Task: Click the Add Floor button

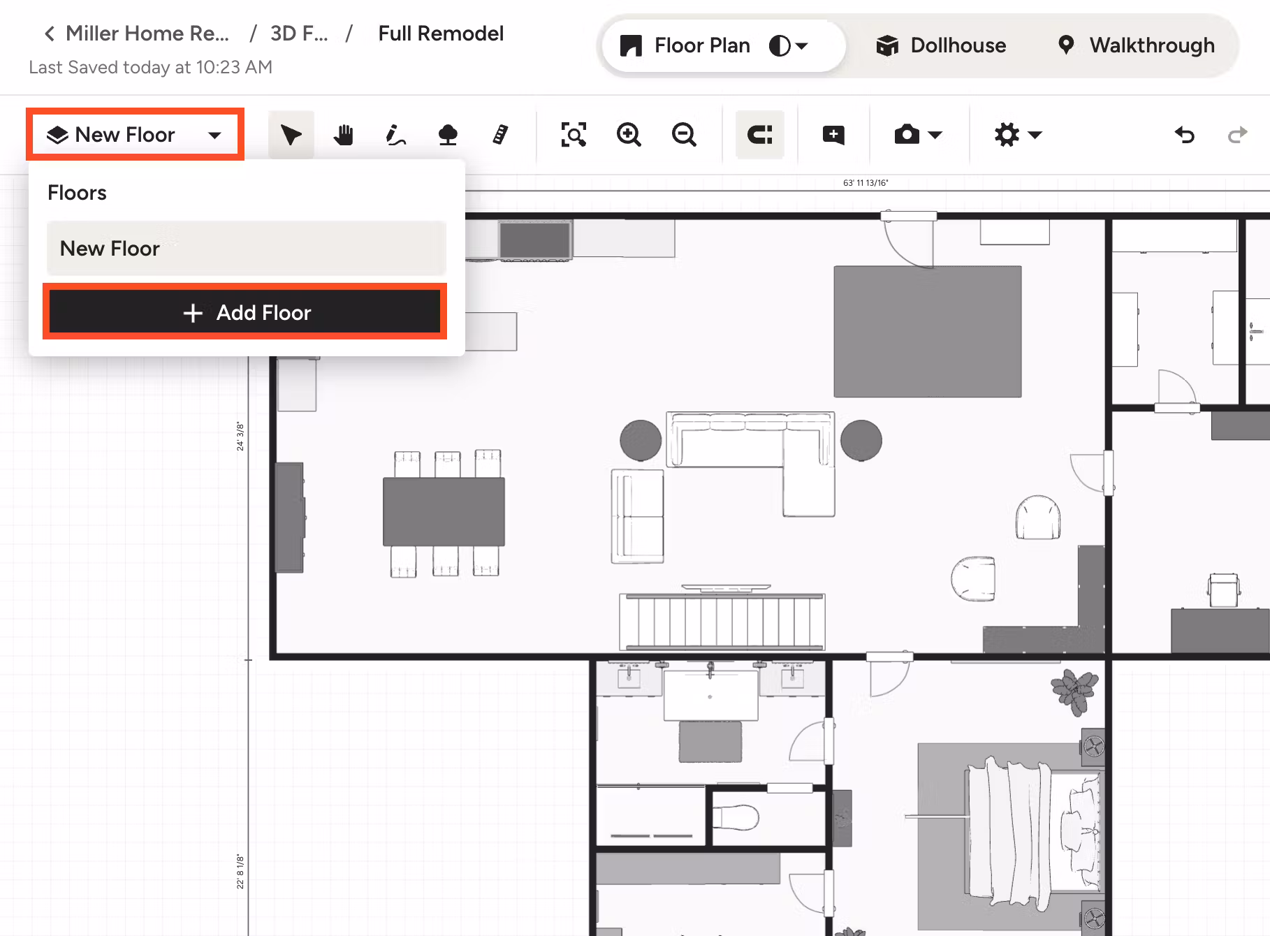Action: click(245, 312)
